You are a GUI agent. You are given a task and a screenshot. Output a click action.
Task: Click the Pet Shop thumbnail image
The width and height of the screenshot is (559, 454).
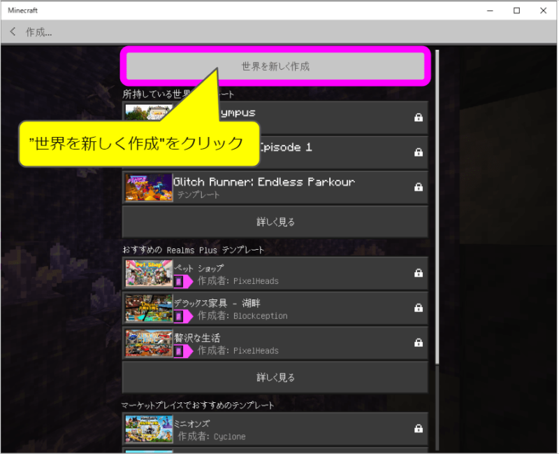(x=149, y=273)
